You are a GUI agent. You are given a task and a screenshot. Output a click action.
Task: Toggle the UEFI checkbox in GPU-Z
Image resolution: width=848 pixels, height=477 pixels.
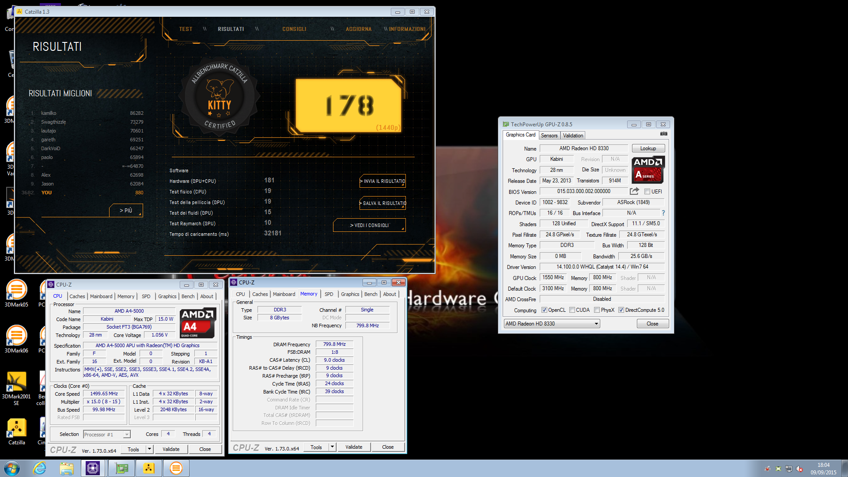point(647,192)
